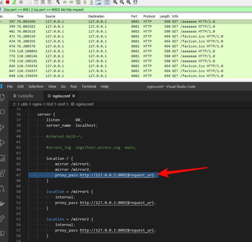This screenshot has width=252, height=242.
Task: Go to the first packet
Action: click(85, 2)
